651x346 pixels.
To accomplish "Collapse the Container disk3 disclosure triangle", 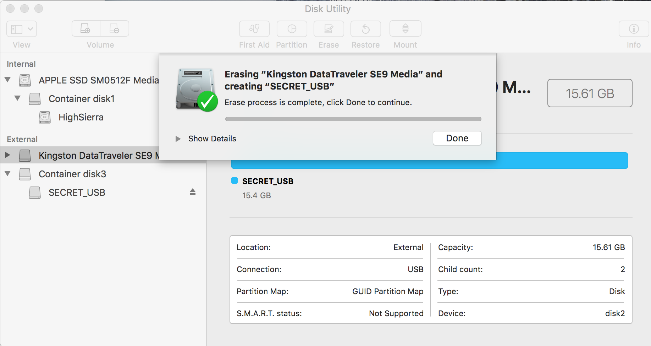I will click(x=7, y=173).
